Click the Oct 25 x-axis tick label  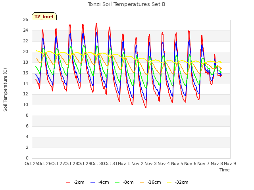pos(31,163)
